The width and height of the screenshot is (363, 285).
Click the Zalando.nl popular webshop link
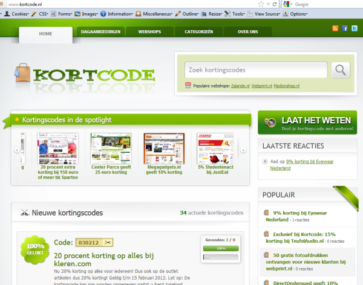(x=240, y=86)
